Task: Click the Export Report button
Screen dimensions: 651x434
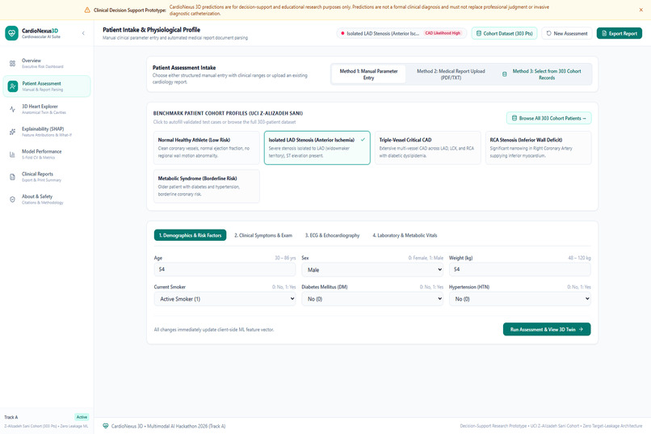Action: (x=619, y=33)
